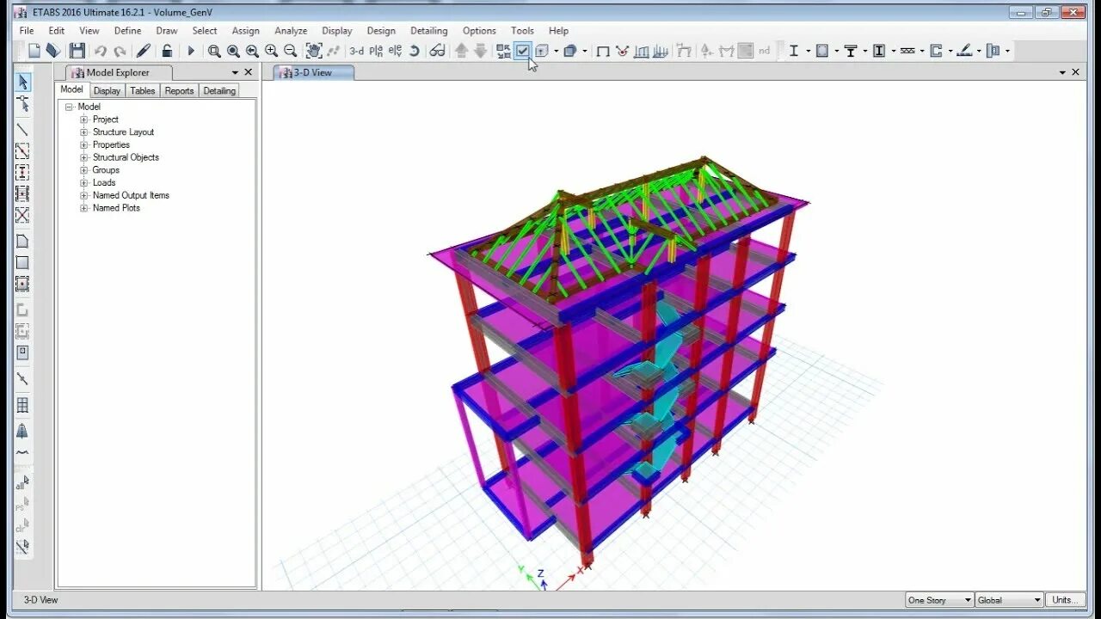Click the Save model floppy icon
The image size is (1101, 619).
point(77,51)
